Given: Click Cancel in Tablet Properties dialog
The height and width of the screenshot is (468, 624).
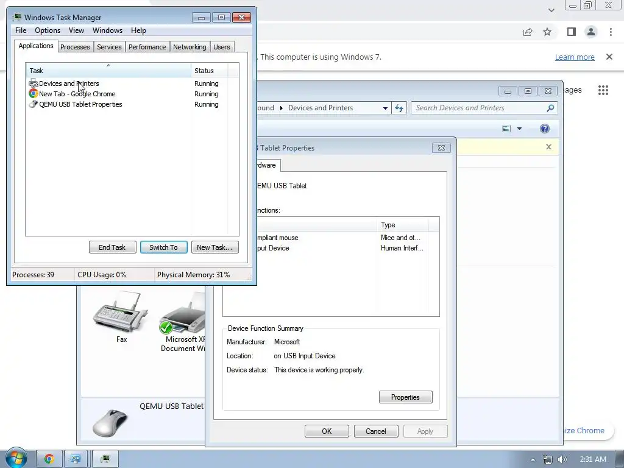Looking at the screenshot, I should click(376, 431).
